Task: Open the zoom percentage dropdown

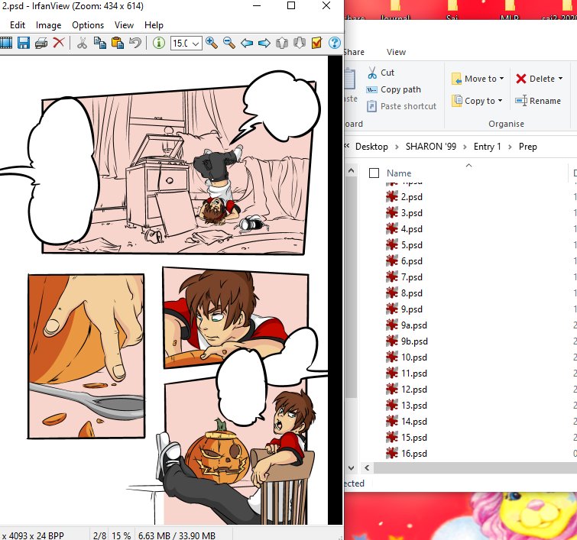Action: click(x=196, y=44)
